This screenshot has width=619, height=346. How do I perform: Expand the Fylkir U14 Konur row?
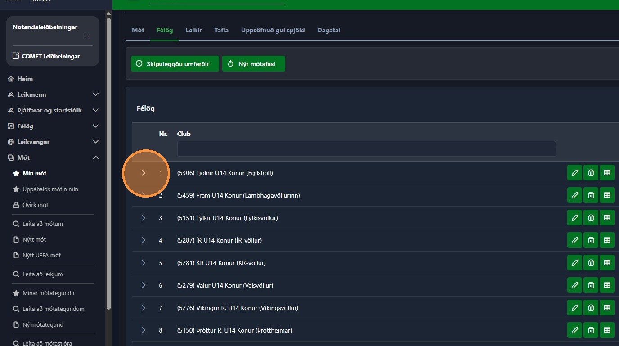click(144, 218)
